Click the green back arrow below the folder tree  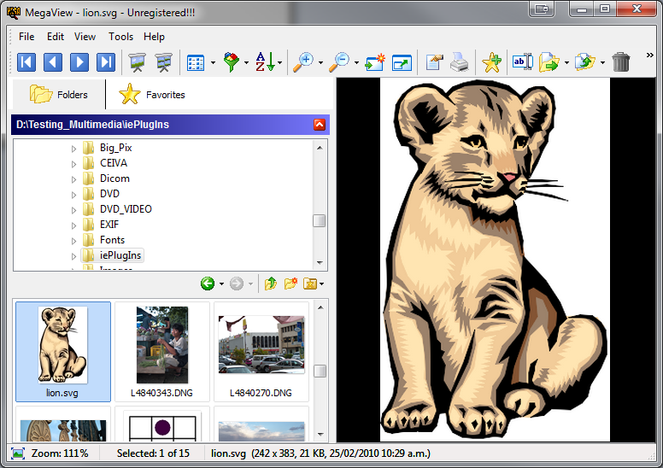tap(208, 284)
